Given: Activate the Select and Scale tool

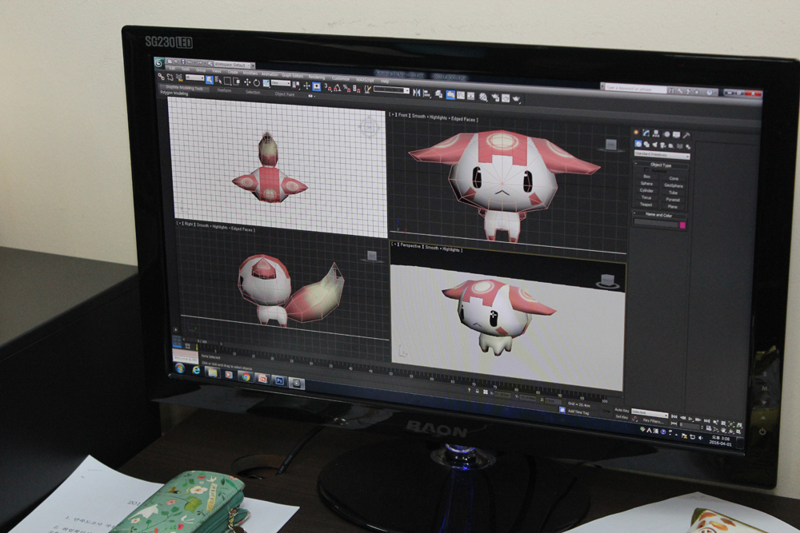Looking at the screenshot, I should [x=266, y=83].
